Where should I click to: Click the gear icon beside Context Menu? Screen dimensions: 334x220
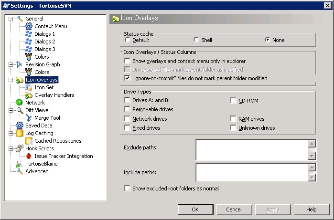[29, 26]
